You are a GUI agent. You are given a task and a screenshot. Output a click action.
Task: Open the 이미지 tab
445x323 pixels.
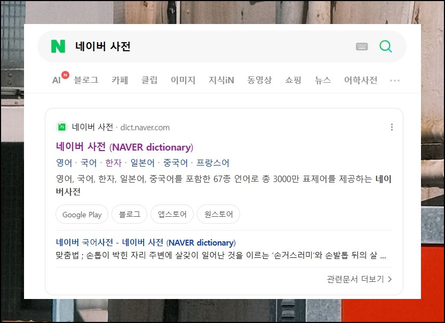click(183, 80)
